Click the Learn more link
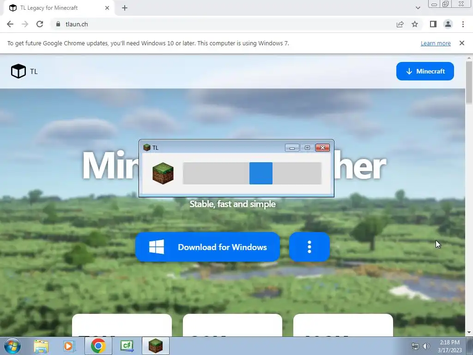 (436, 43)
